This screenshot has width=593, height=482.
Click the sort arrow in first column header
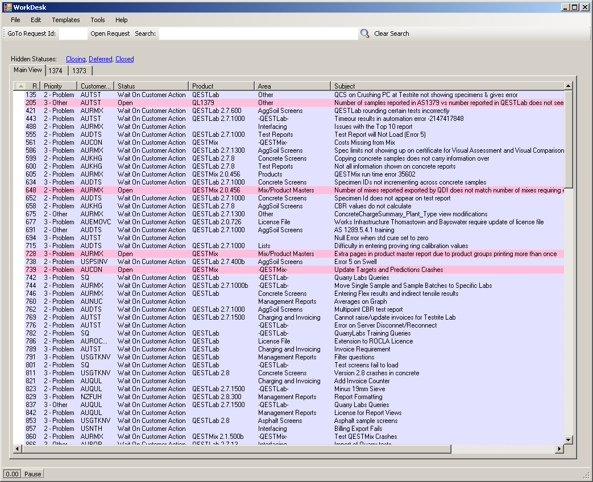[x=21, y=86]
